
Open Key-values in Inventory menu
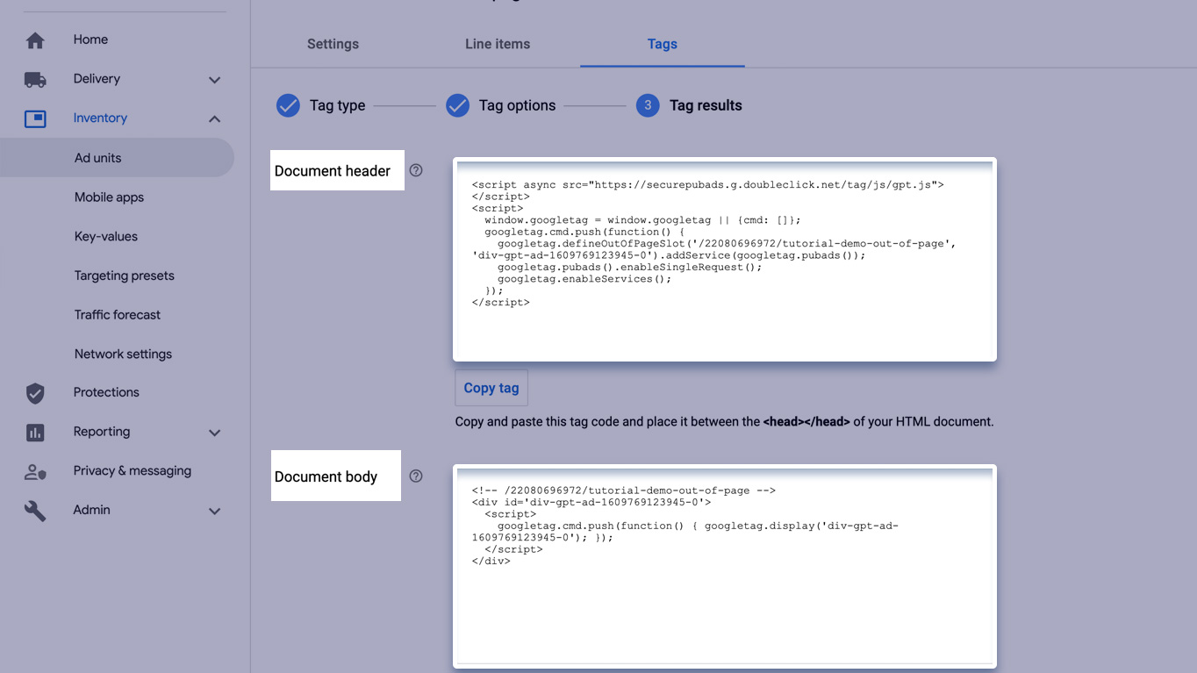coord(106,237)
